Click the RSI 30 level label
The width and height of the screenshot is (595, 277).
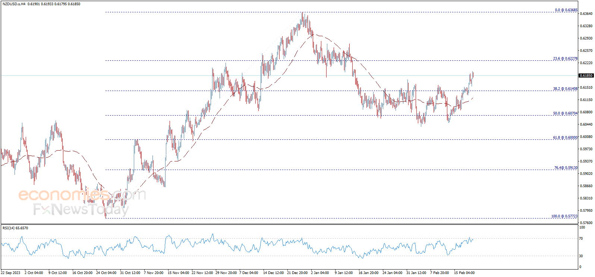581,256
